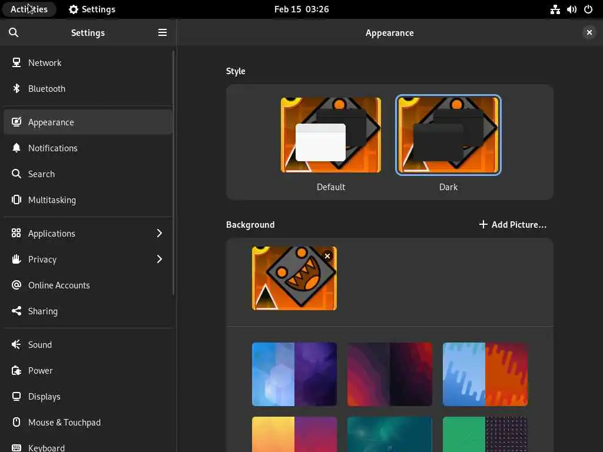Screen dimensions: 603x452
Task: Click the Search sidebar magnifier icon
Action: click(x=16, y=174)
